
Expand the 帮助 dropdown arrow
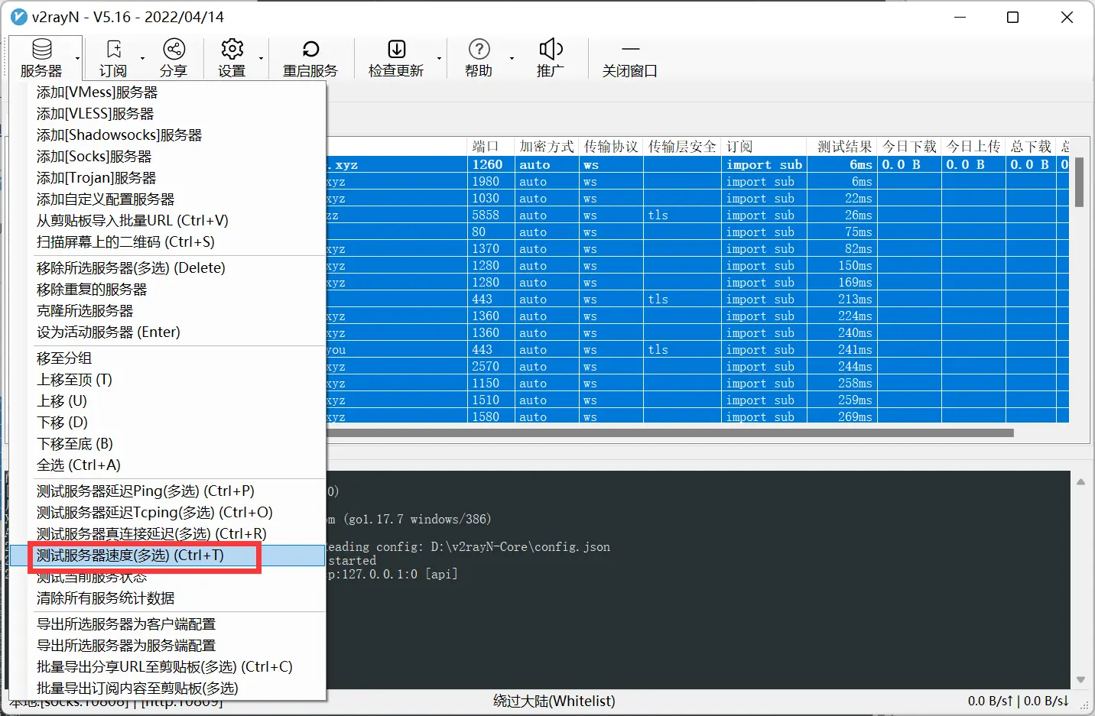click(512, 59)
